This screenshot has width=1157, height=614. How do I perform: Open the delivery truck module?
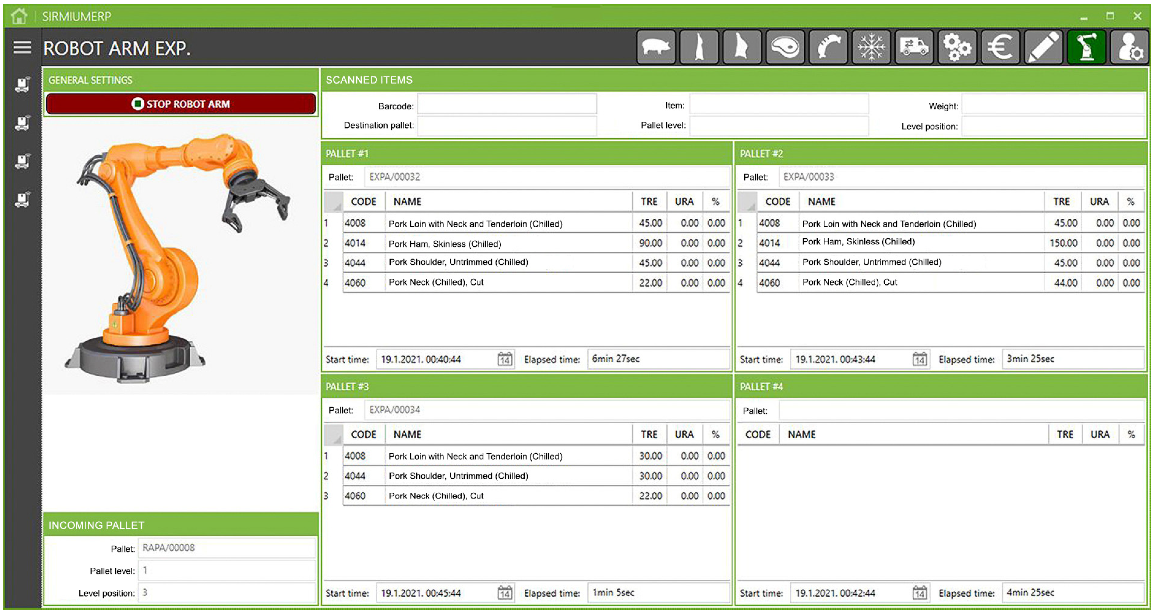tap(915, 47)
